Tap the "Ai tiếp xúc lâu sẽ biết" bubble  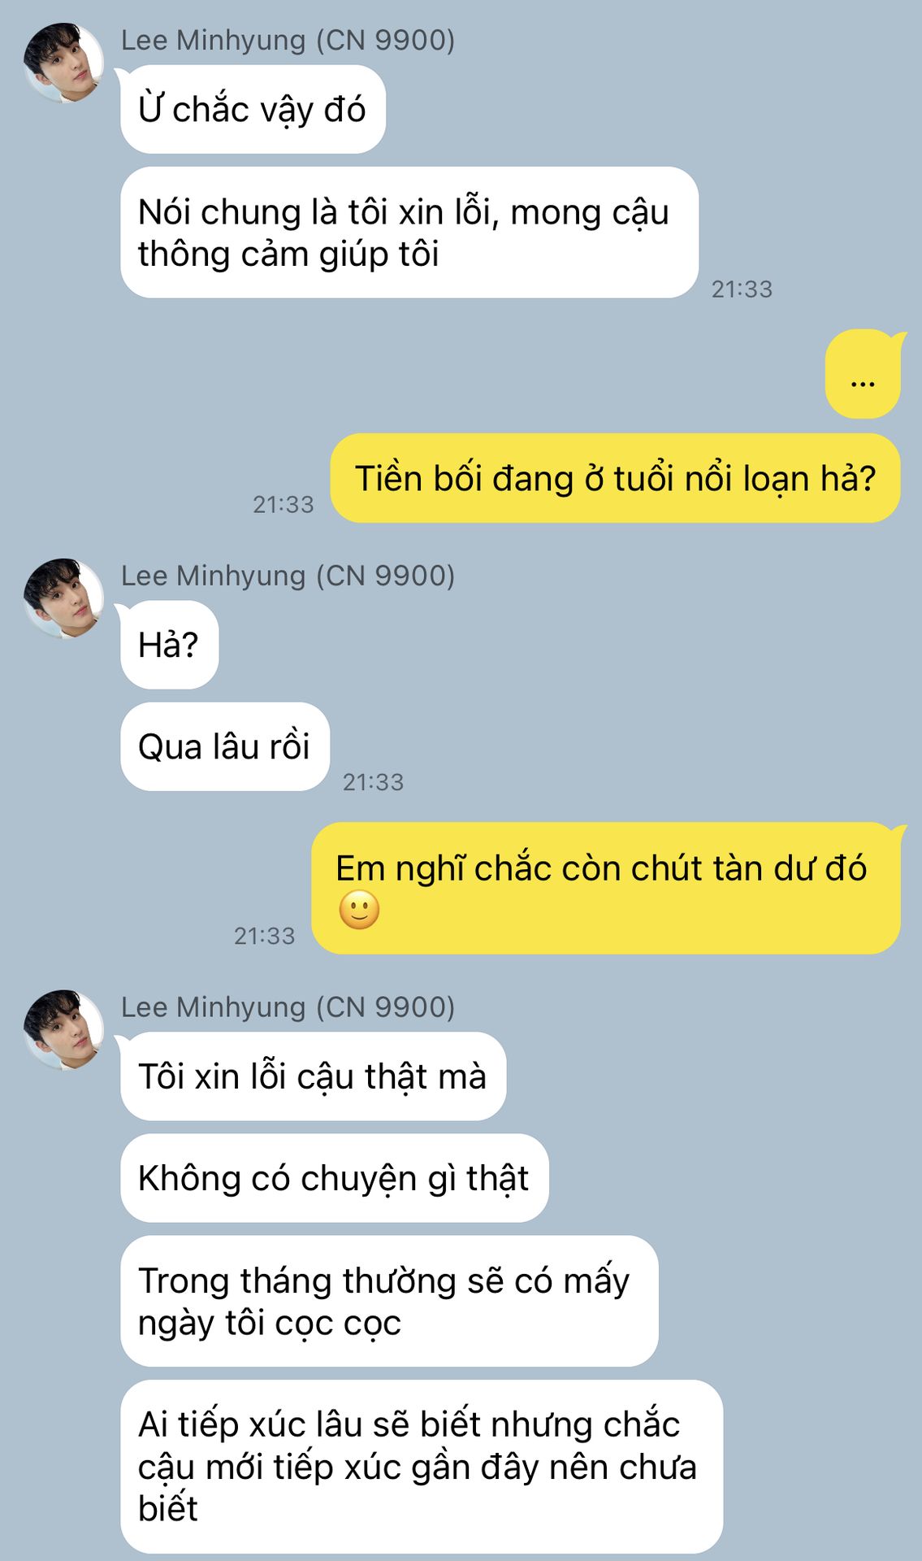click(422, 1467)
